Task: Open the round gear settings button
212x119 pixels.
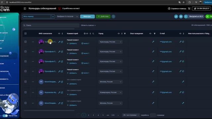Action: pyautogui.click(x=181, y=17)
